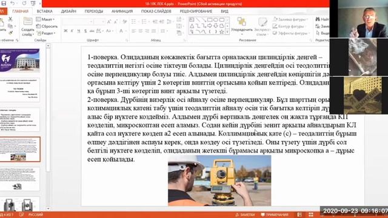Click the text direction icon

point(179,19)
